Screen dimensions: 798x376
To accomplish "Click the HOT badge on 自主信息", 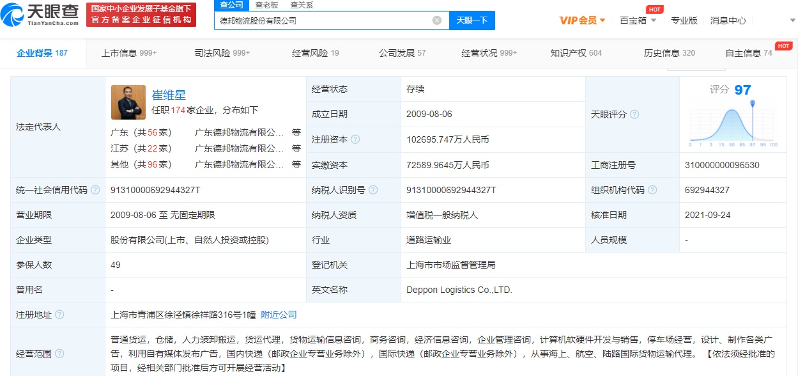I will [784, 46].
